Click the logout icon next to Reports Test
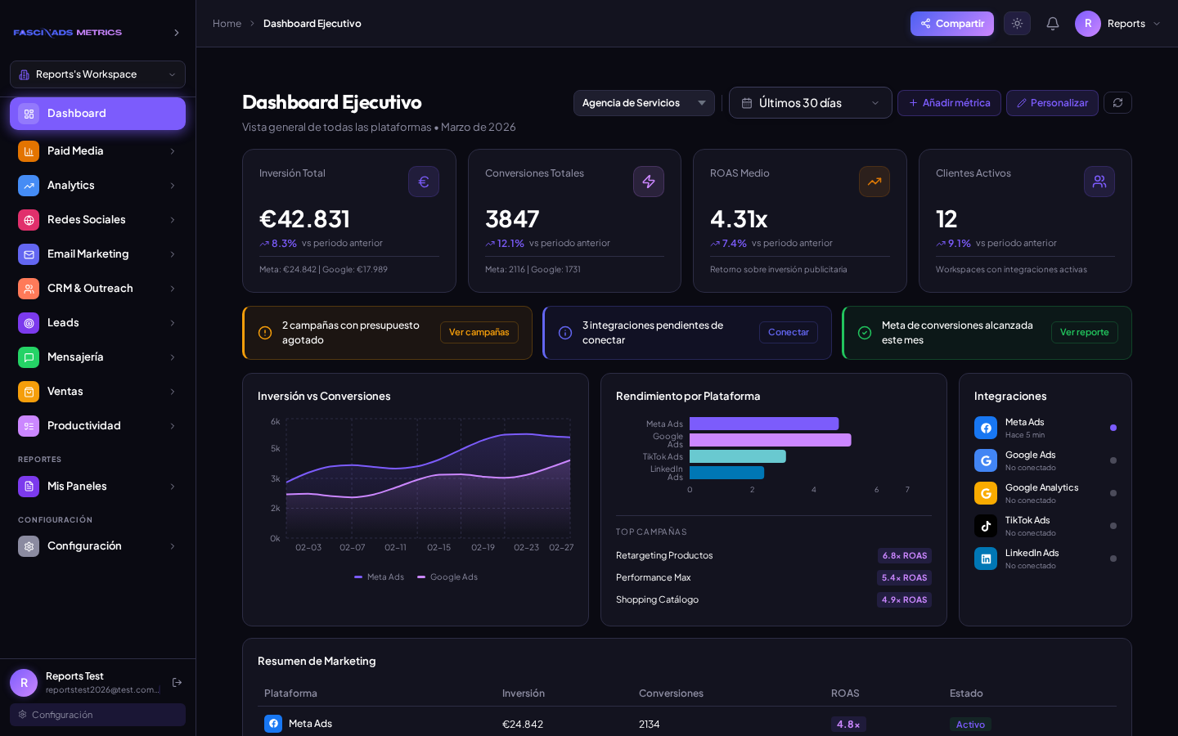The width and height of the screenshot is (1178, 736). click(x=177, y=682)
